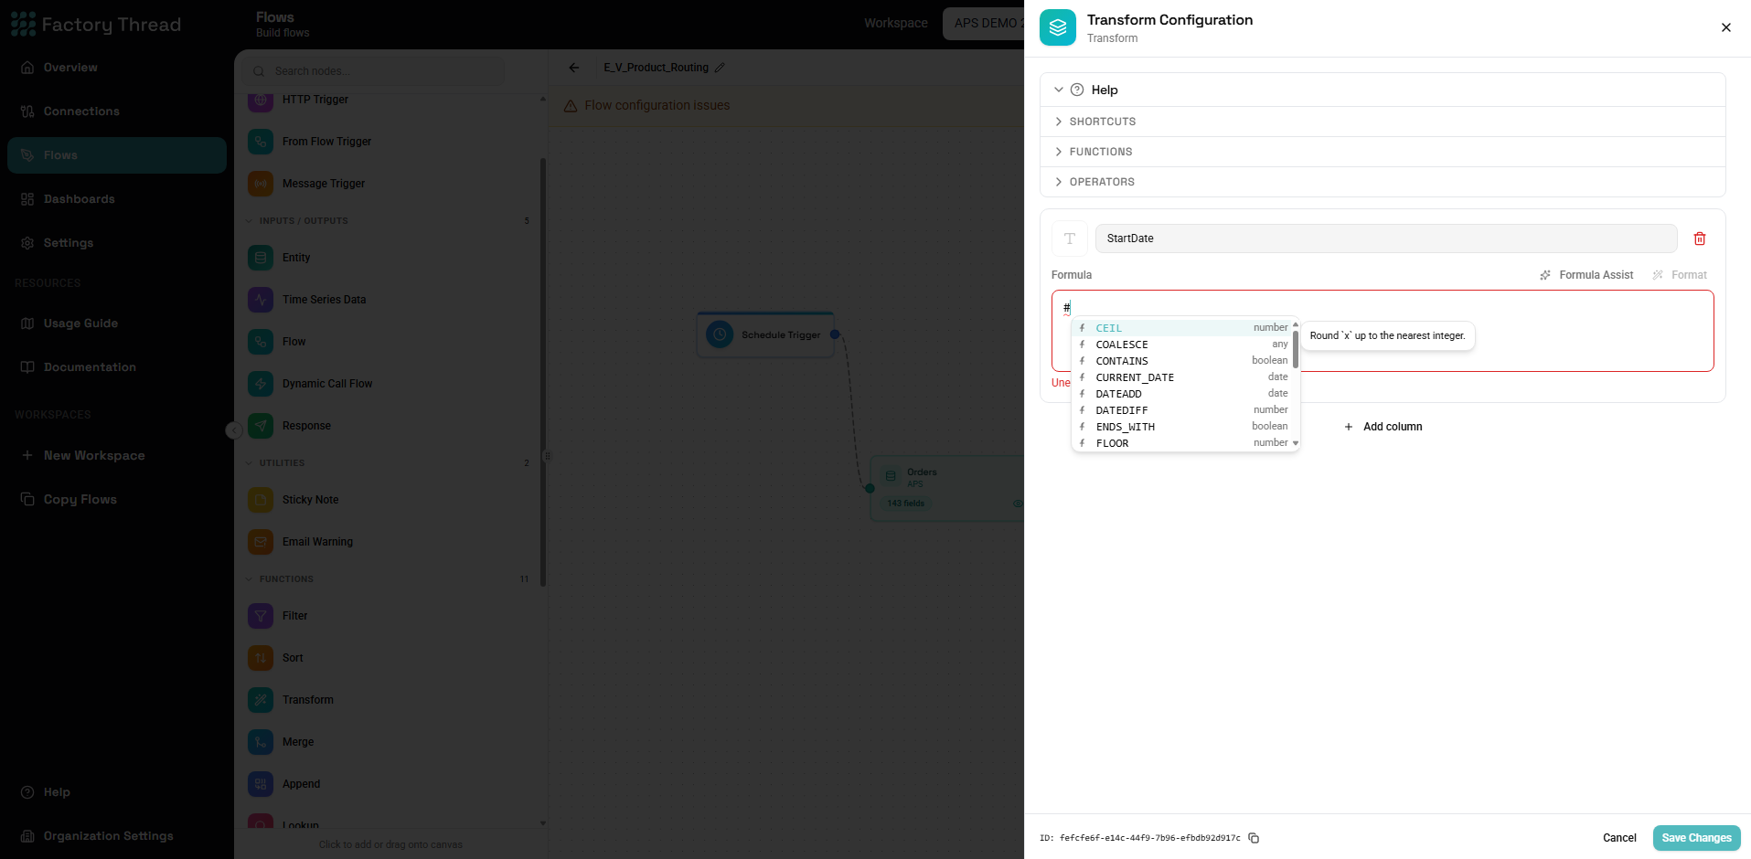This screenshot has width=1751, height=859.
Task: Go back with arrow beside flow name
Action: (x=574, y=68)
